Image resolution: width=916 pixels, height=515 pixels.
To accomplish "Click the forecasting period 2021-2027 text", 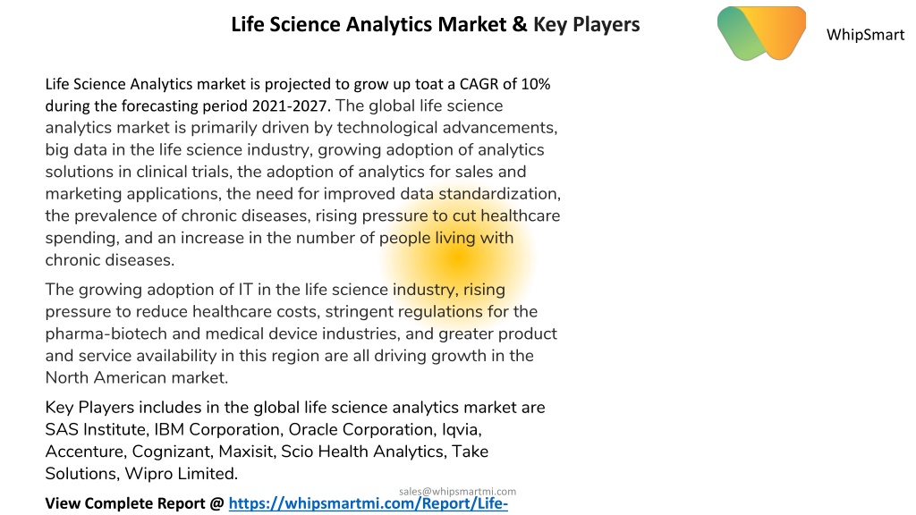I will 188,106.
